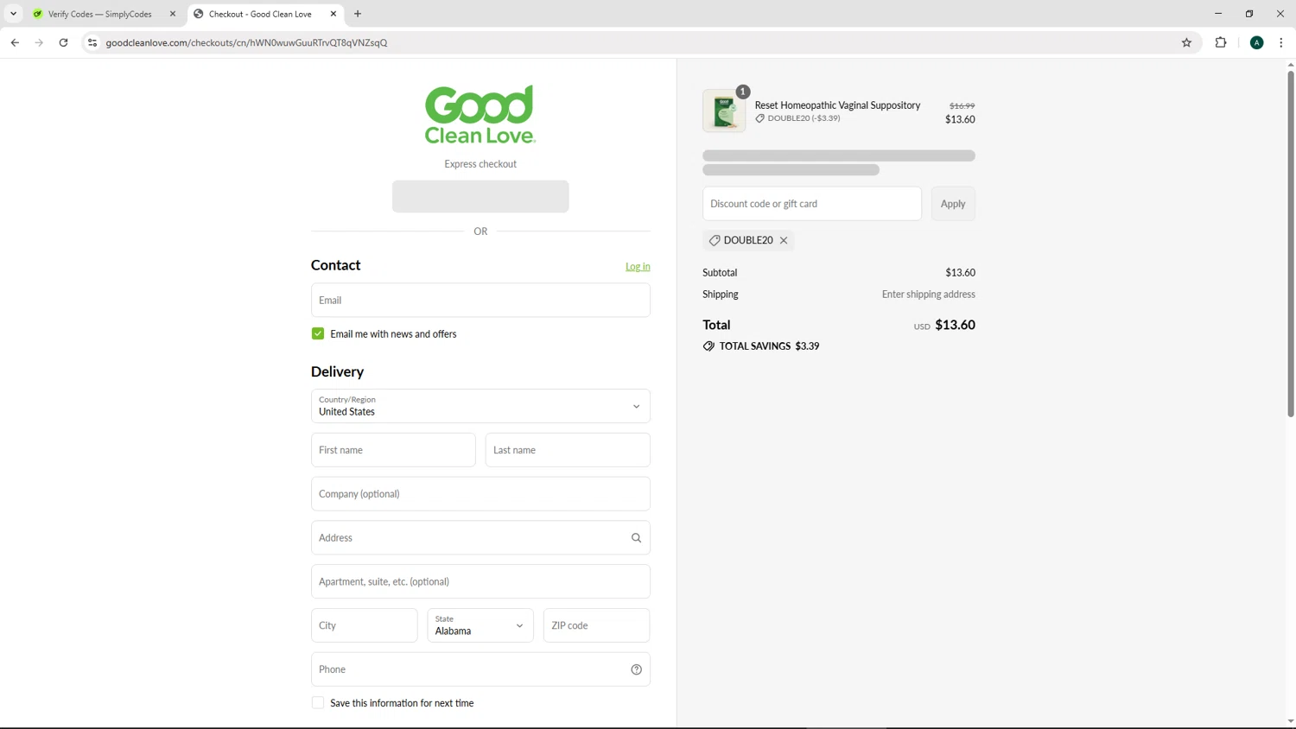The height and width of the screenshot is (729, 1296).
Task: Open the Chrome profile avatar
Action: click(1257, 42)
